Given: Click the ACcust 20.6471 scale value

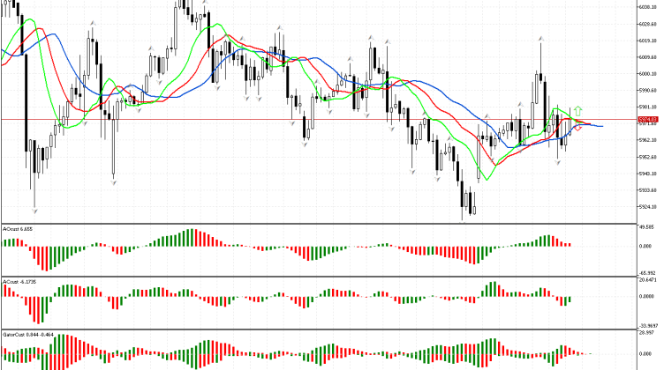Looking at the screenshot, I should tap(649, 280).
